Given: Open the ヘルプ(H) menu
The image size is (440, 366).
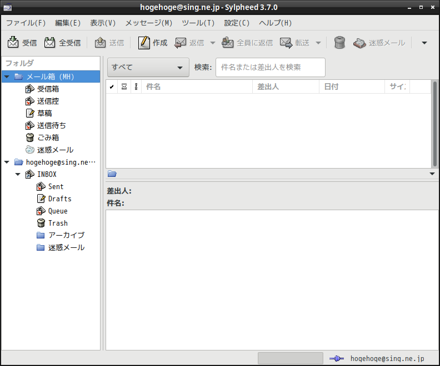Looking at the screenshot, I should tap(276, 23).
